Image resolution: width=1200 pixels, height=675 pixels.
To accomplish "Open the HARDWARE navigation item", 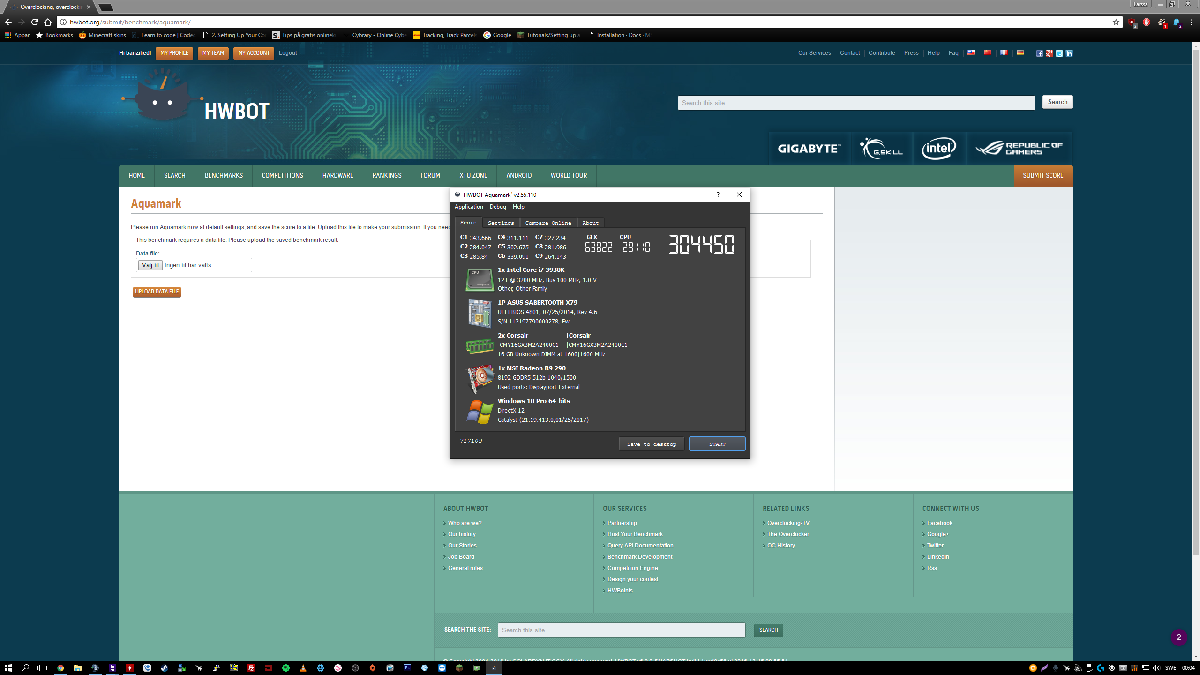I will (338, 176).
